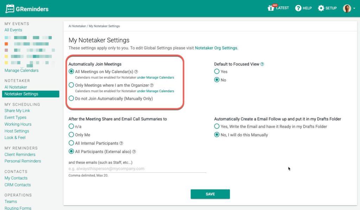Open Setup via the gear icon
The image size is (360, 210).
pyautogui.click(x=321, y=8)
